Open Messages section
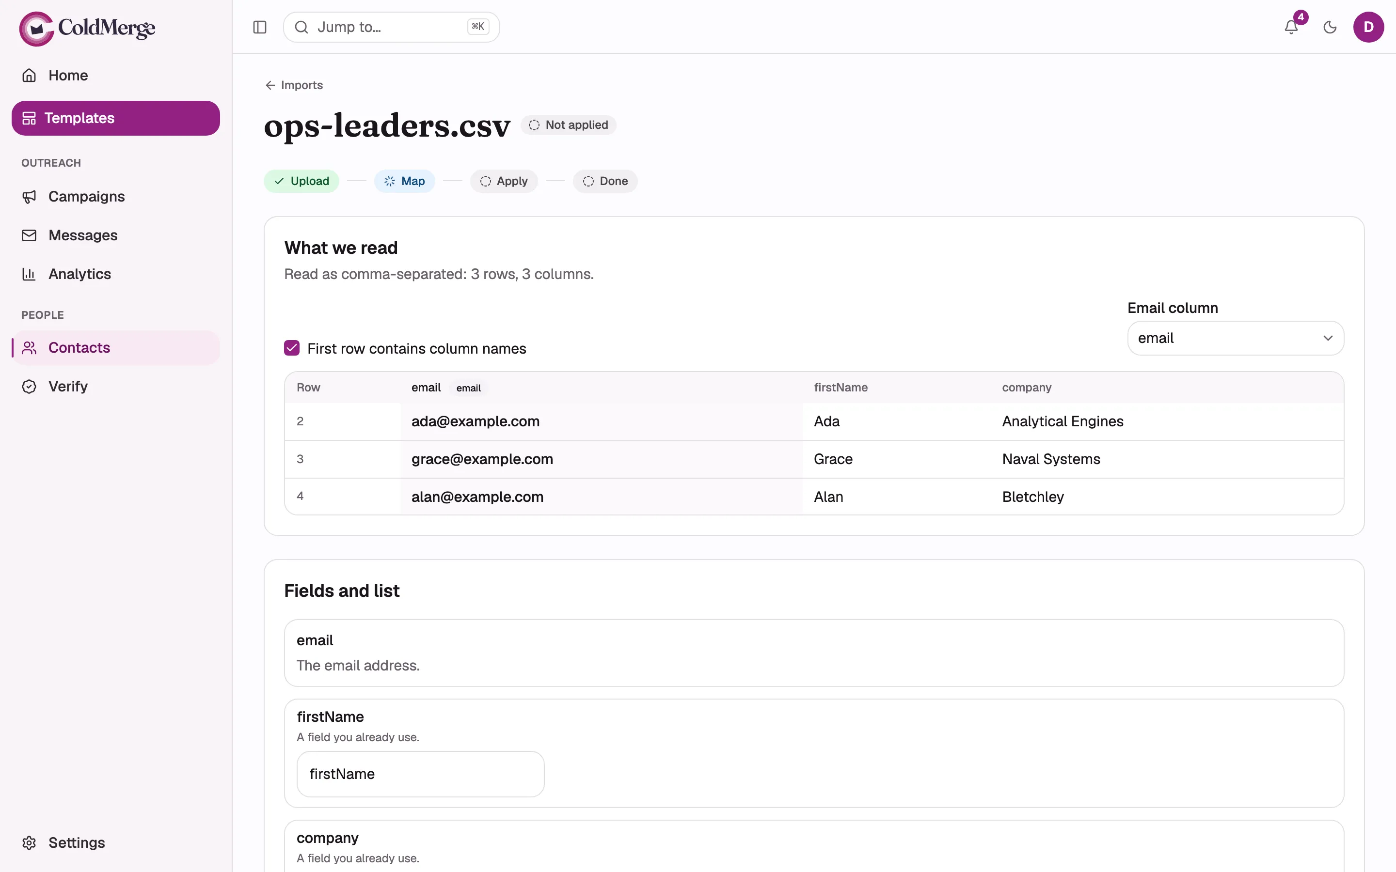Screen dimensions: 1396x872 tap(115, 235)
